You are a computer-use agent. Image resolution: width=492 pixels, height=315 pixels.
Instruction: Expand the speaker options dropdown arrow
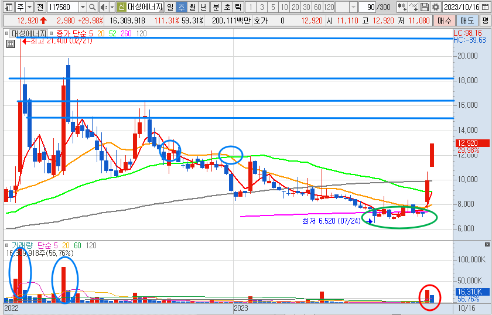pyautogui.click(x=112, y=6)
